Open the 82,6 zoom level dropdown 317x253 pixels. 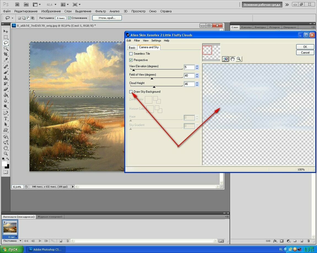55,4
